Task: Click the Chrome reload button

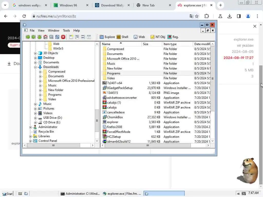Action: [24, 16]
